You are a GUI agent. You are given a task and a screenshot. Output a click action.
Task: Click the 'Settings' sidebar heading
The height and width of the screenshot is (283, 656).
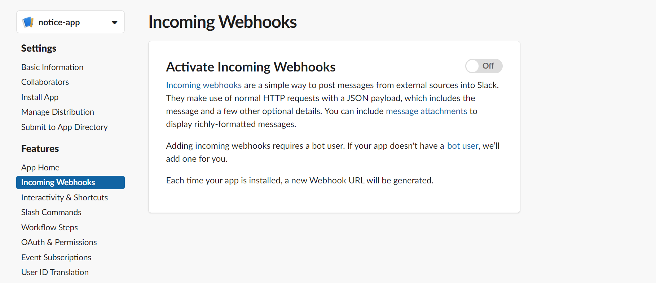pos(39,48)
